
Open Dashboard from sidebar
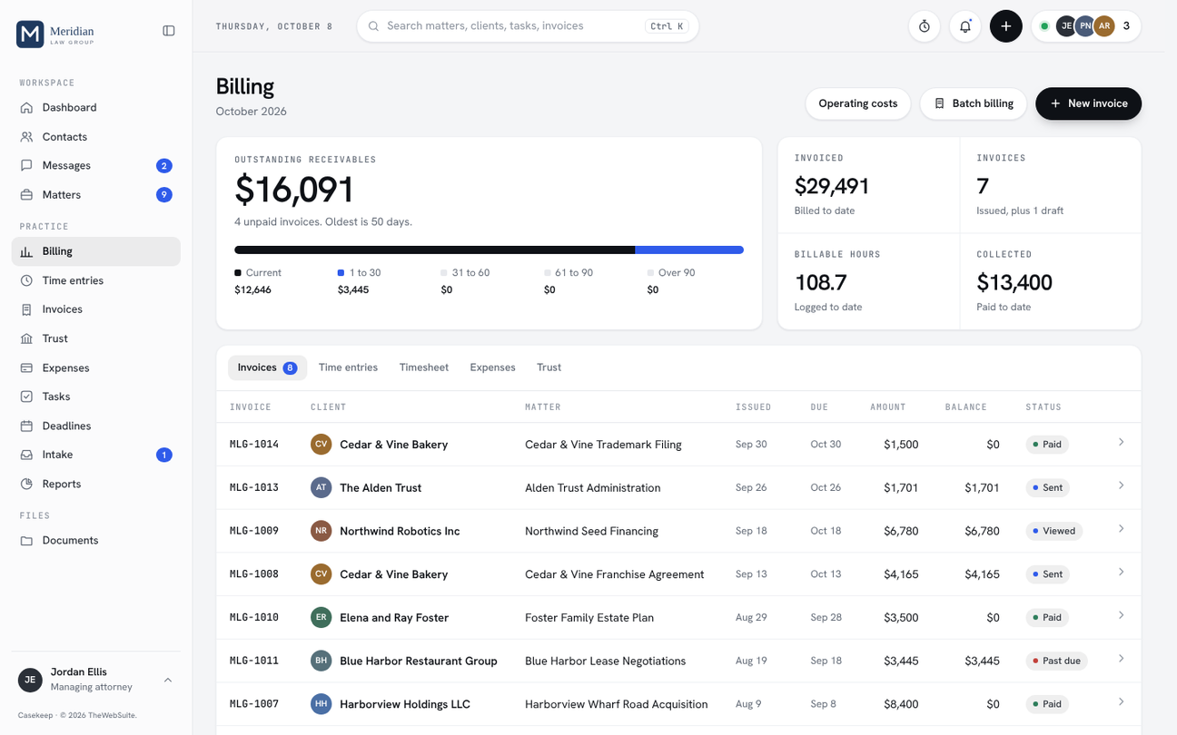[x=96, y=107]
